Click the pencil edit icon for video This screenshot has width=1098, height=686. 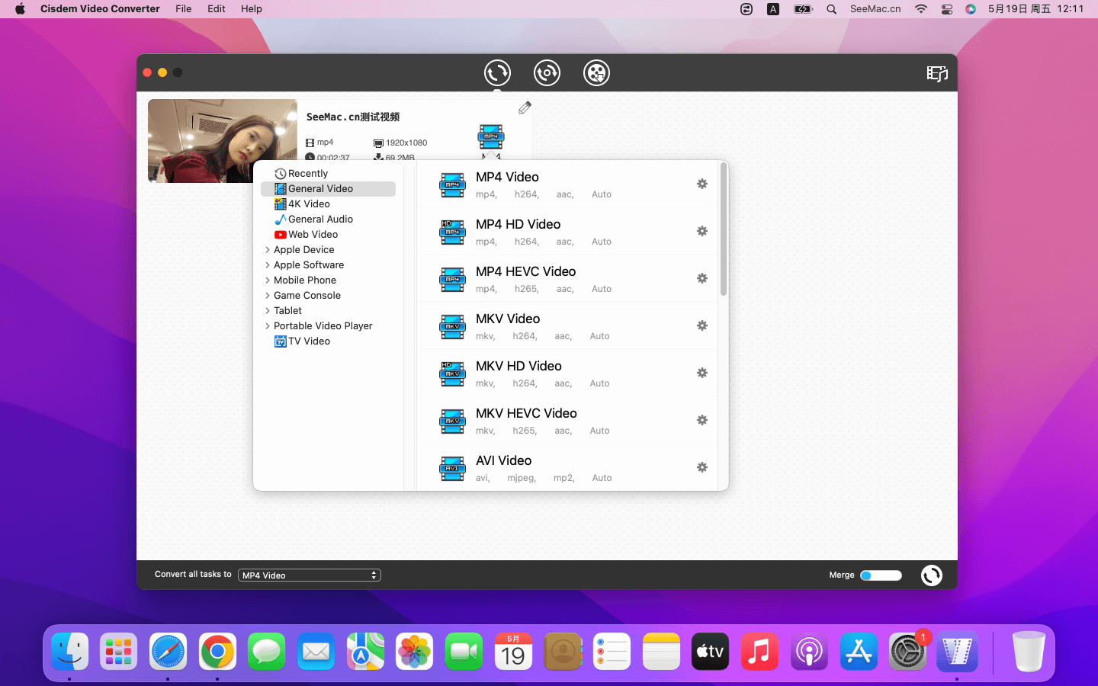click(525, 108)
